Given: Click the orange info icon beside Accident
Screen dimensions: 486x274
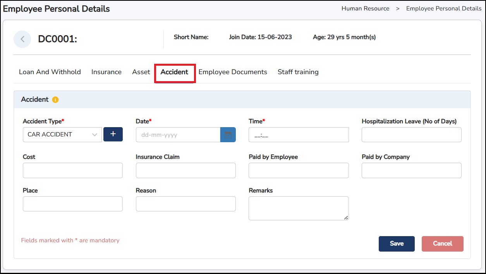Looking at the screenshot, I should tap(55, 100).
